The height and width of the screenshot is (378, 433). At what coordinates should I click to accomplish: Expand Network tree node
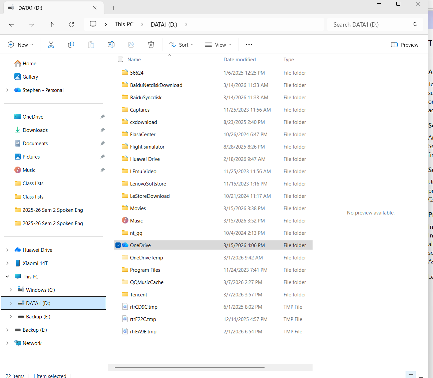7,343
